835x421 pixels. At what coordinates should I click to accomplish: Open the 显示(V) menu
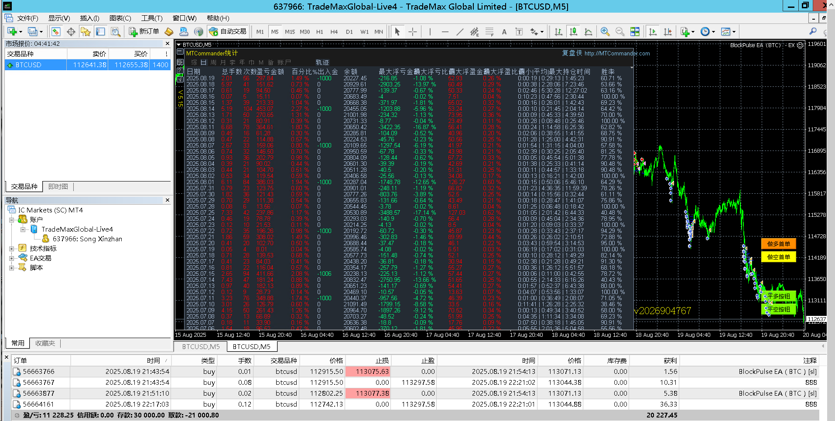[x=59, y=18]
